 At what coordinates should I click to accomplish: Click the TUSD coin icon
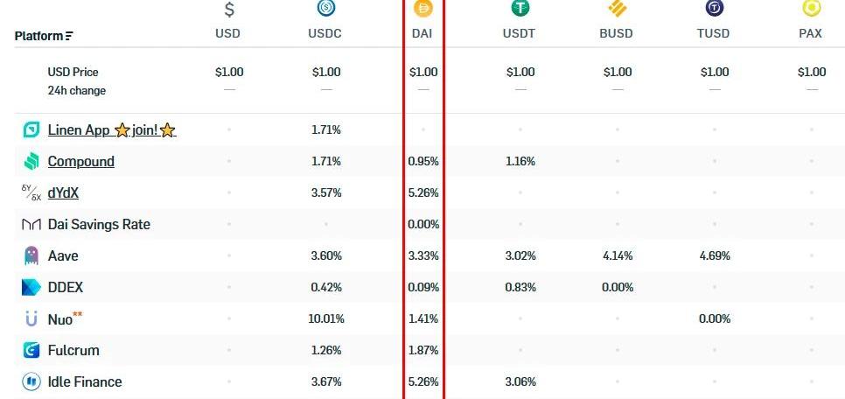pos(715,9)
